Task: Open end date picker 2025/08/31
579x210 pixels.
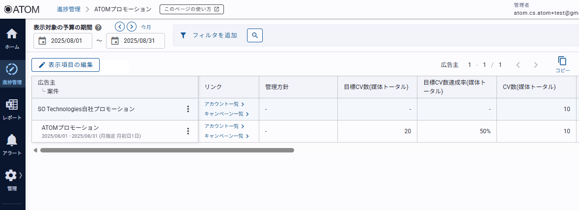Action: (x=136, y=41)
